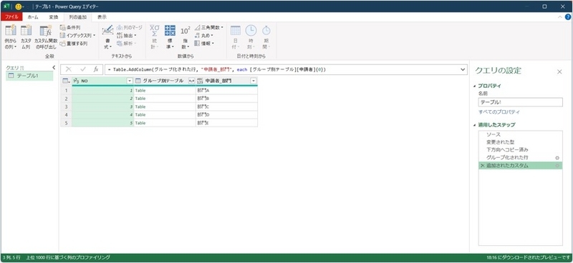Open the NO column filter dropdown
The height and width of the screenshot is (263, 573).
click(130, 81)
